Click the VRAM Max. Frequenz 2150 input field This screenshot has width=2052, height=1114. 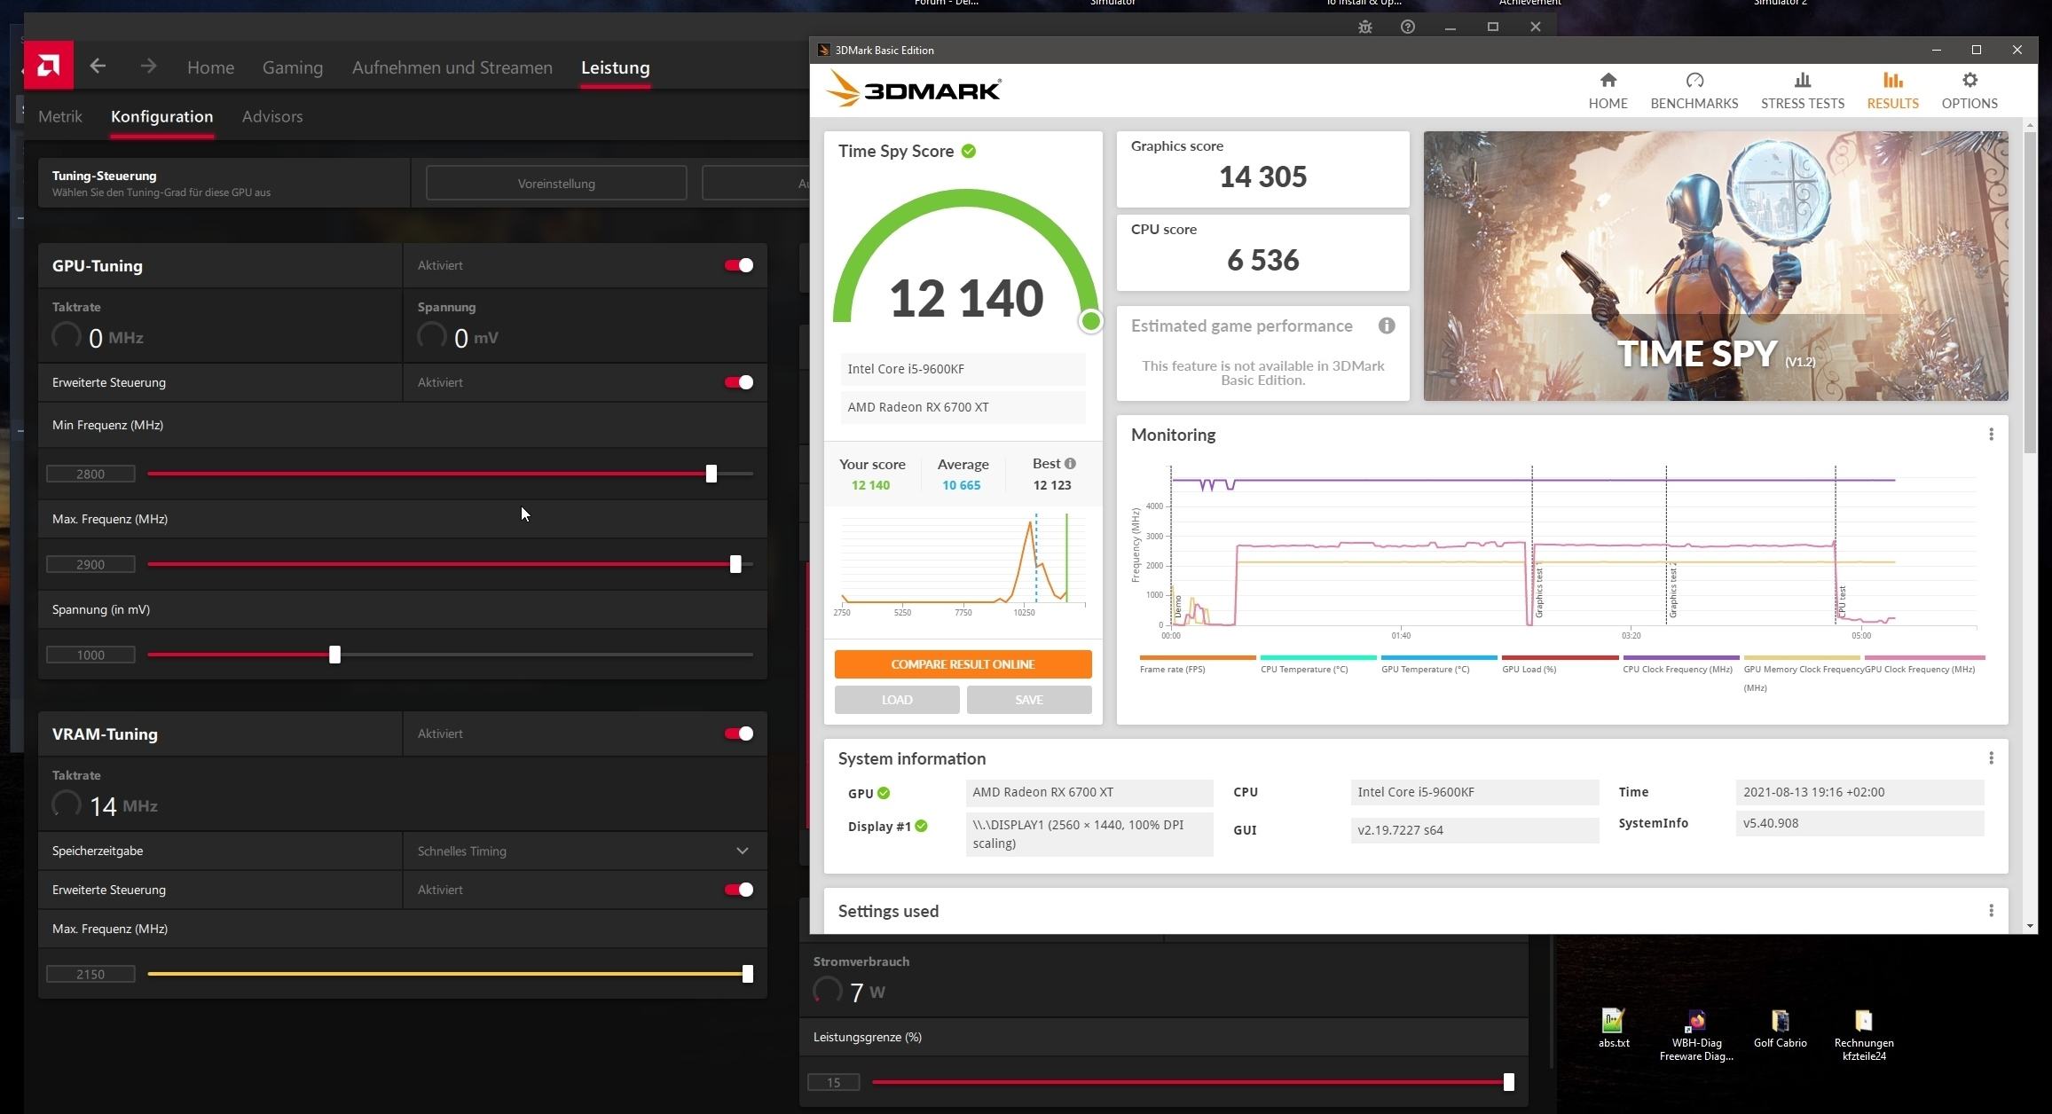(90, 974)
